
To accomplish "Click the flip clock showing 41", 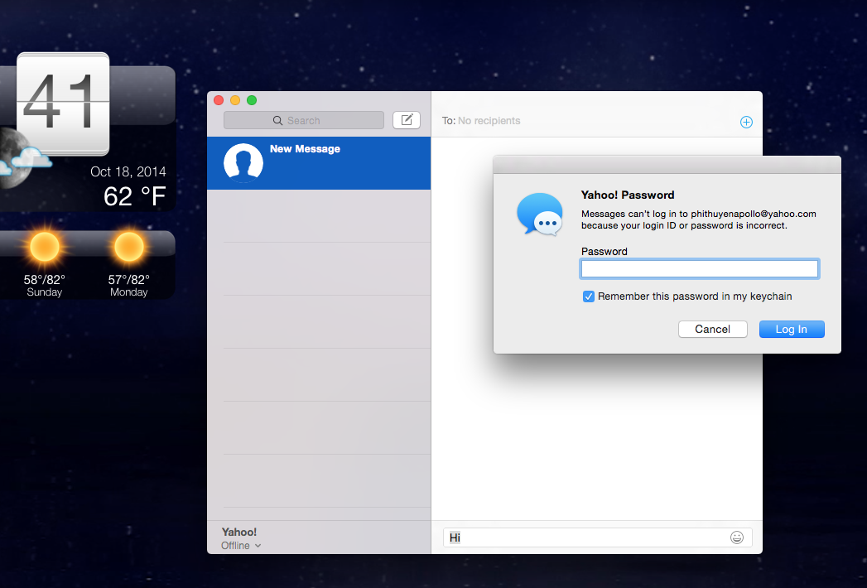I will [63, 104].
